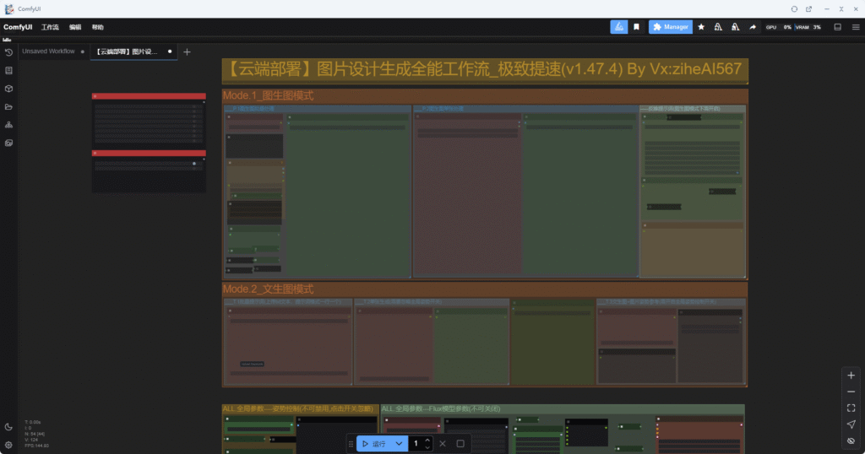The width and height of the screenshot is (865, 454).
Task: Run the workflow with 运行 button
Action: (x=374, y=444)
